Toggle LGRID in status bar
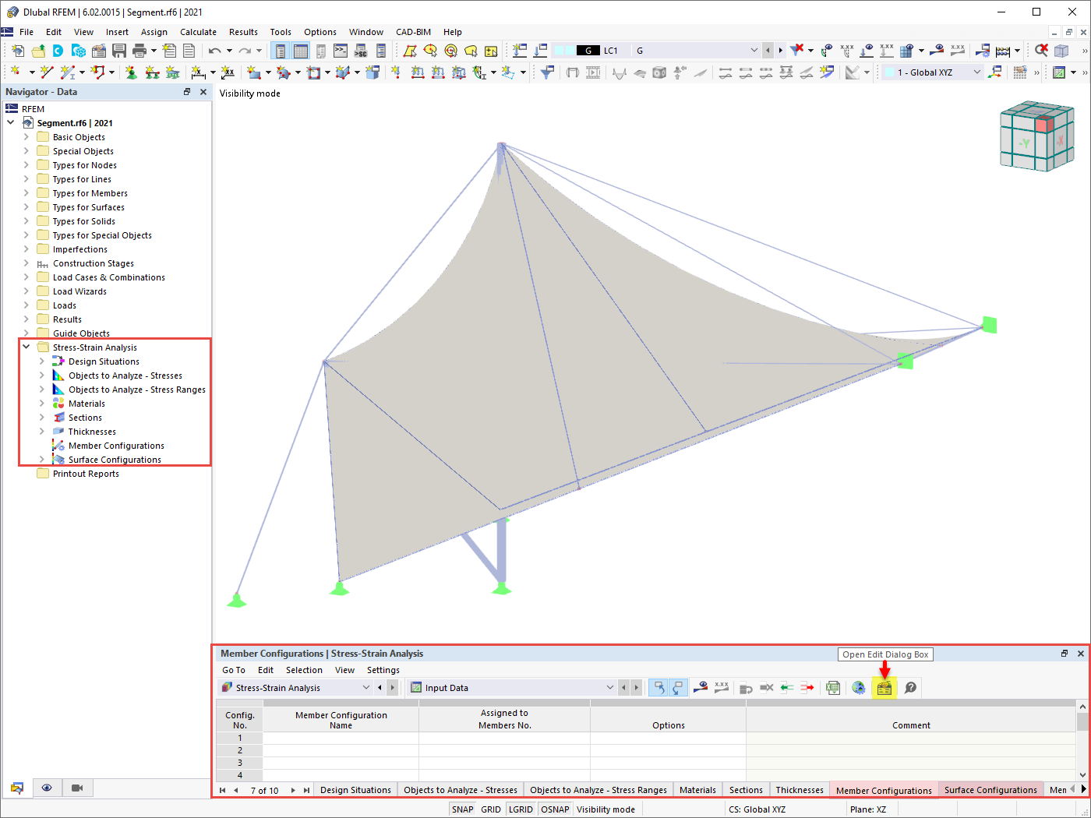1091x818 pixels. coord(521,809)
